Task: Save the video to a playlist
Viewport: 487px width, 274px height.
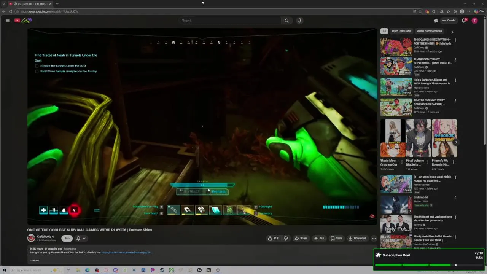Action: [x=336, y=238]
